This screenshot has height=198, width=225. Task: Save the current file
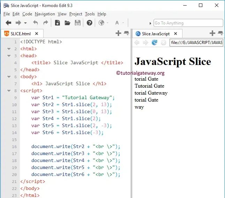coord(77,23)
